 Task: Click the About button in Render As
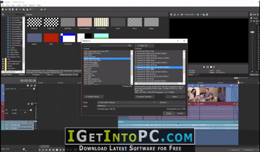click(175, 97)
